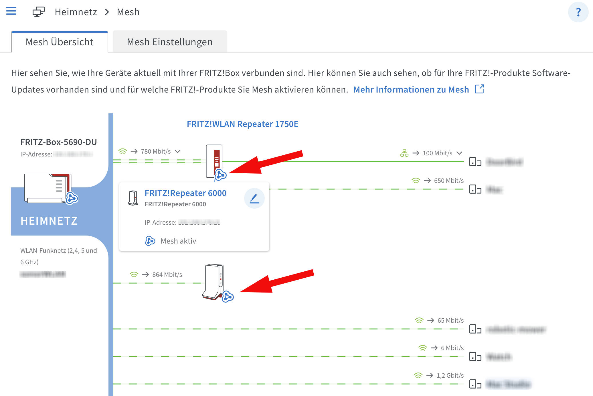Screen dimensions: 593x396
Task: Click the FRITZ-Box-5690-DU device name
Action: 59,142
